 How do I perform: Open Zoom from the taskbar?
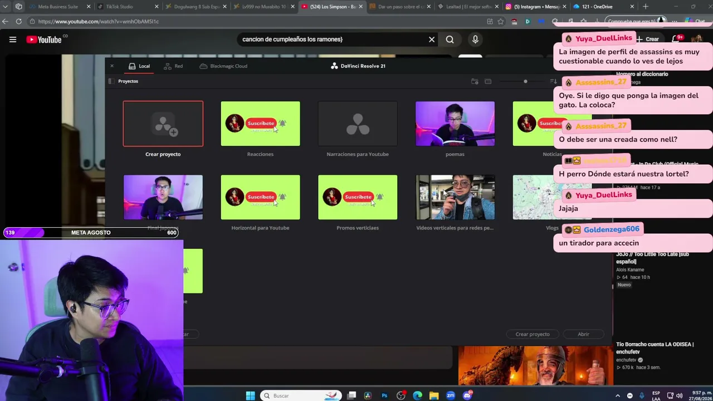pyautogui.click(x=451, y=395)
